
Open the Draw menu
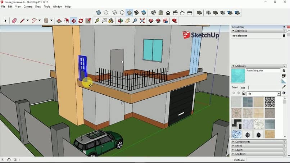coord(38,6)
